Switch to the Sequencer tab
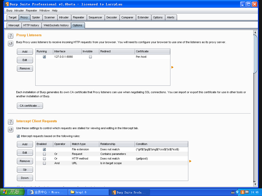Image resolution: width=262 pixels, height=196 pixels. click(95, 17)
